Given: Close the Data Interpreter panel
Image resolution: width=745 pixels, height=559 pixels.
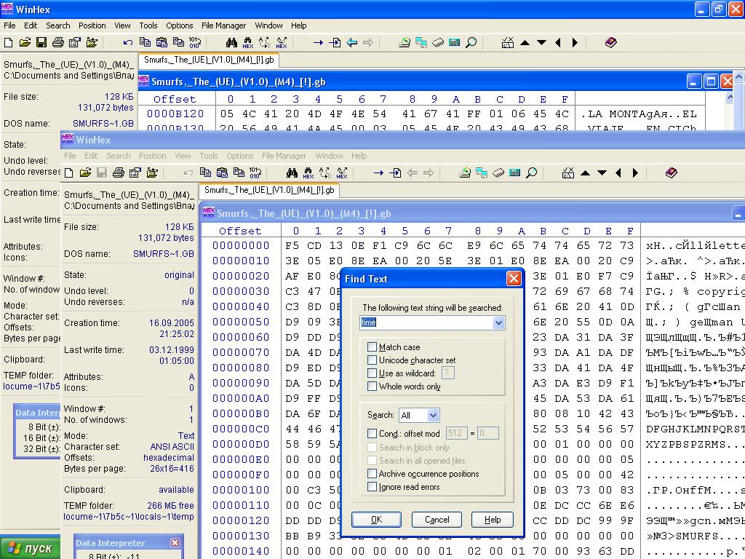Looking at the screenshot, I should [175, 542].
